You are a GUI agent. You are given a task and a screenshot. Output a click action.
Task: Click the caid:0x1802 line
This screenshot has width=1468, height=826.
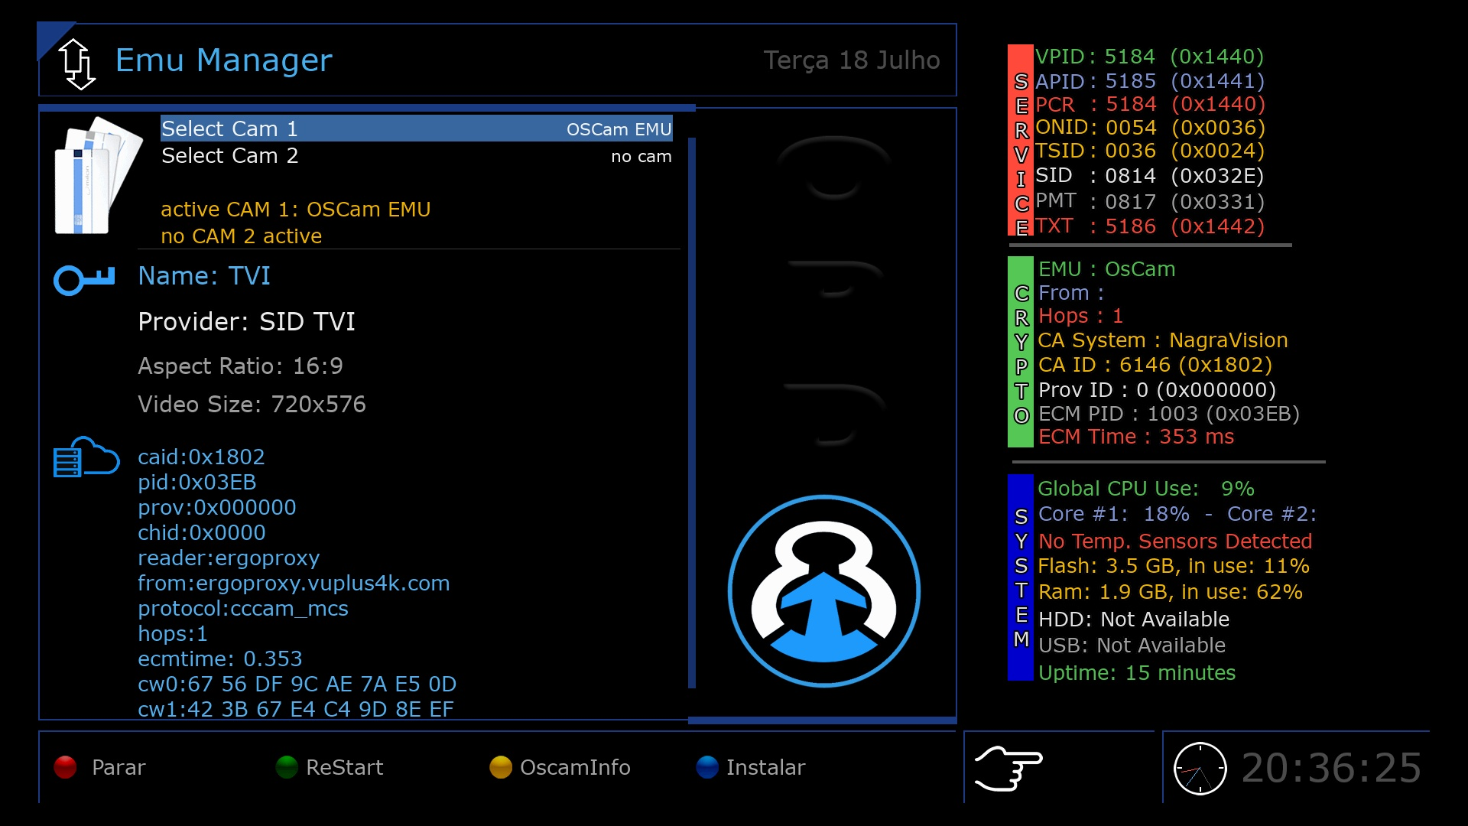point(201,457)
